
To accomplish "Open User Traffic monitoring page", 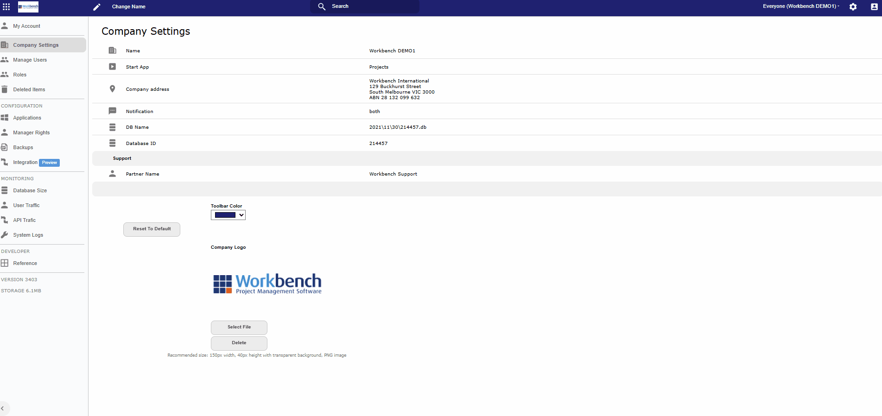I will click(26, 205).
